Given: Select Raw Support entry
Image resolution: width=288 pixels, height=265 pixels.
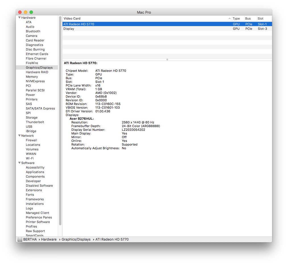Looking at the screenshot, I should 35,231.
